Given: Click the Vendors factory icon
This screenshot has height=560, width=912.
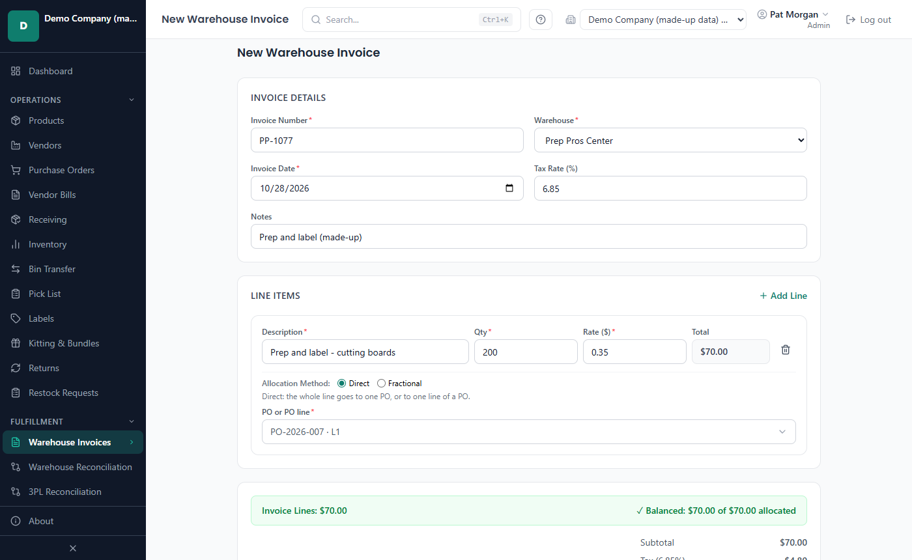Looking at the screenshot, I should point(16,145).
